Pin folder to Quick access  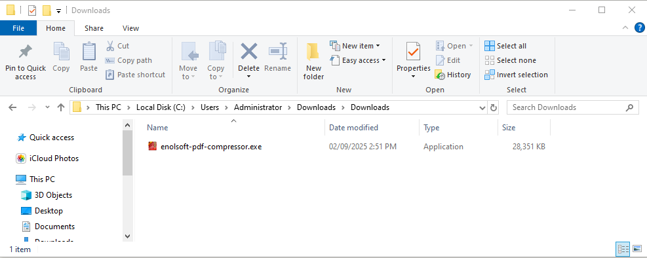[25, 61]
